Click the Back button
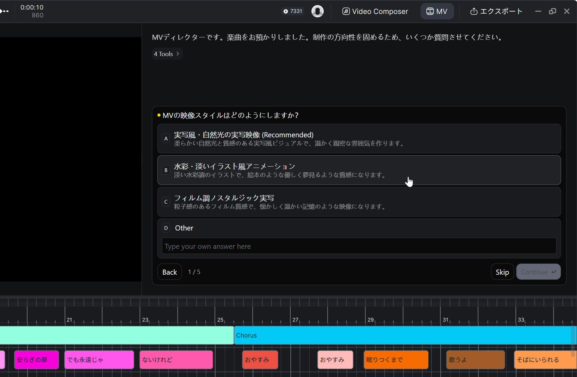577x377 pixels. pyautogui.click(x=170, y=272)
